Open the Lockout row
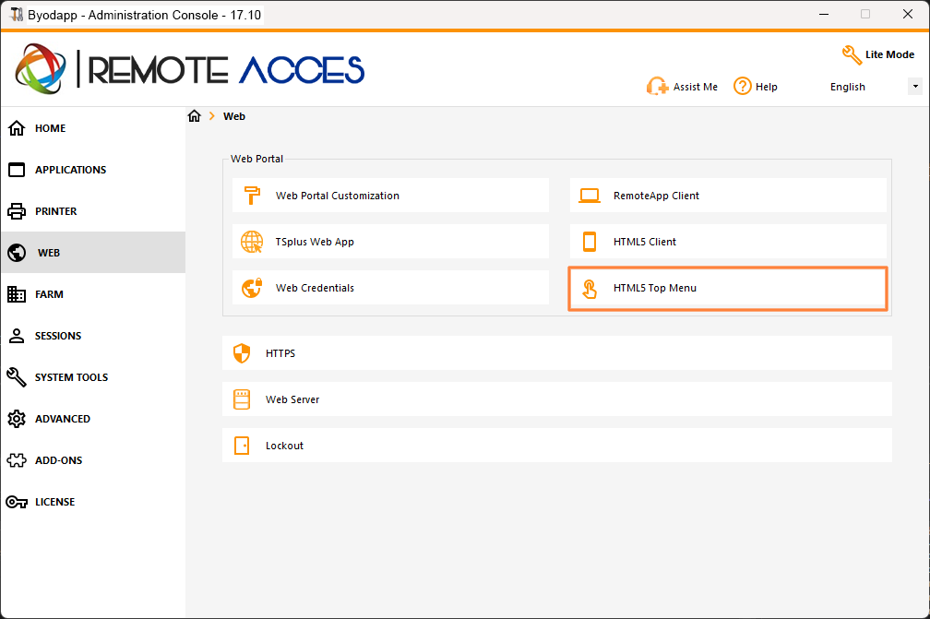The width and height of the screenshot is (930, 619). 557,446
